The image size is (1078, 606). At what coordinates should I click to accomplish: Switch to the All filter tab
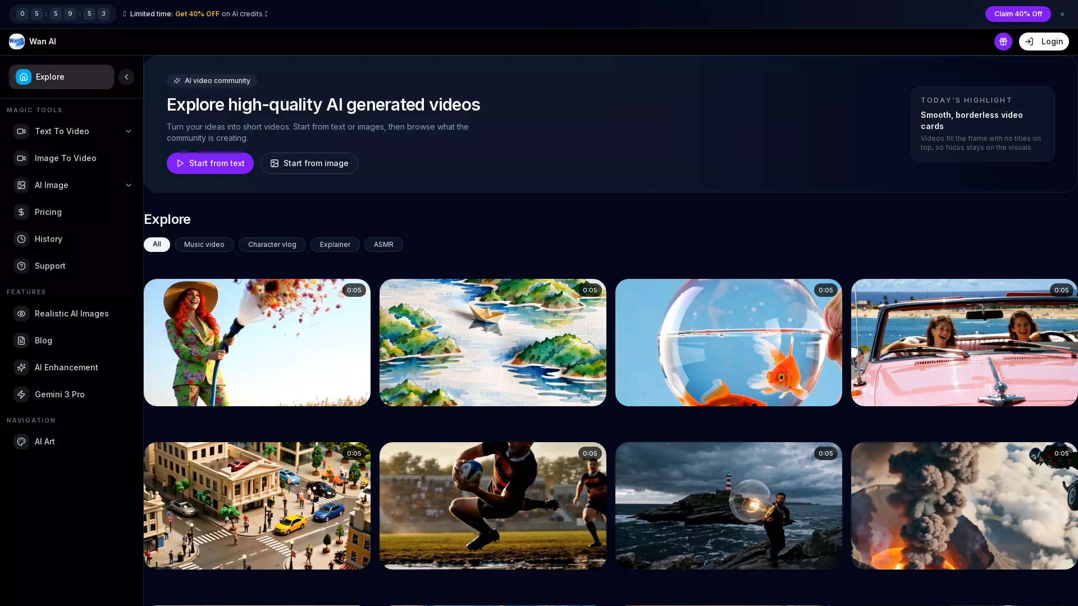pyautogui.click(x=157, y=244)
